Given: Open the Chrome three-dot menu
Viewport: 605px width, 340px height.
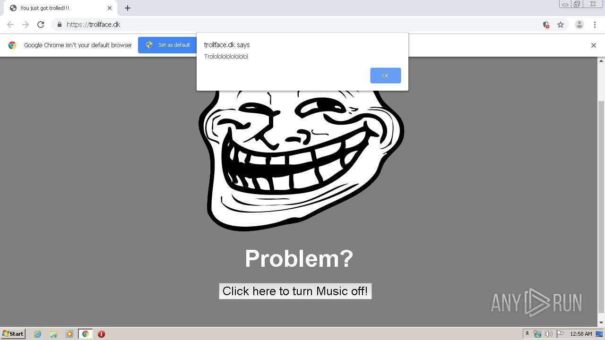Looking at the screenshot, I should (595, 25).
